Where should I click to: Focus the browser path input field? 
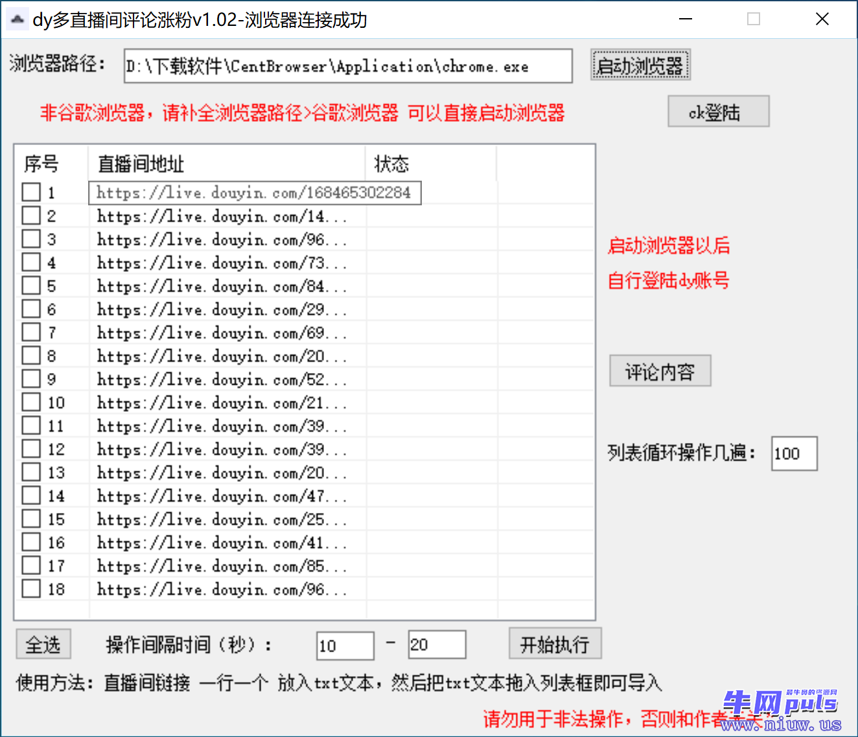pyautogui.click(x=349, y=66)
